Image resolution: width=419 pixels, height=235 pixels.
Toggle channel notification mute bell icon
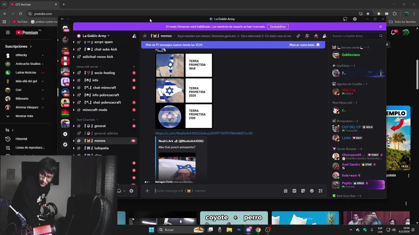(x=307, y=36)
